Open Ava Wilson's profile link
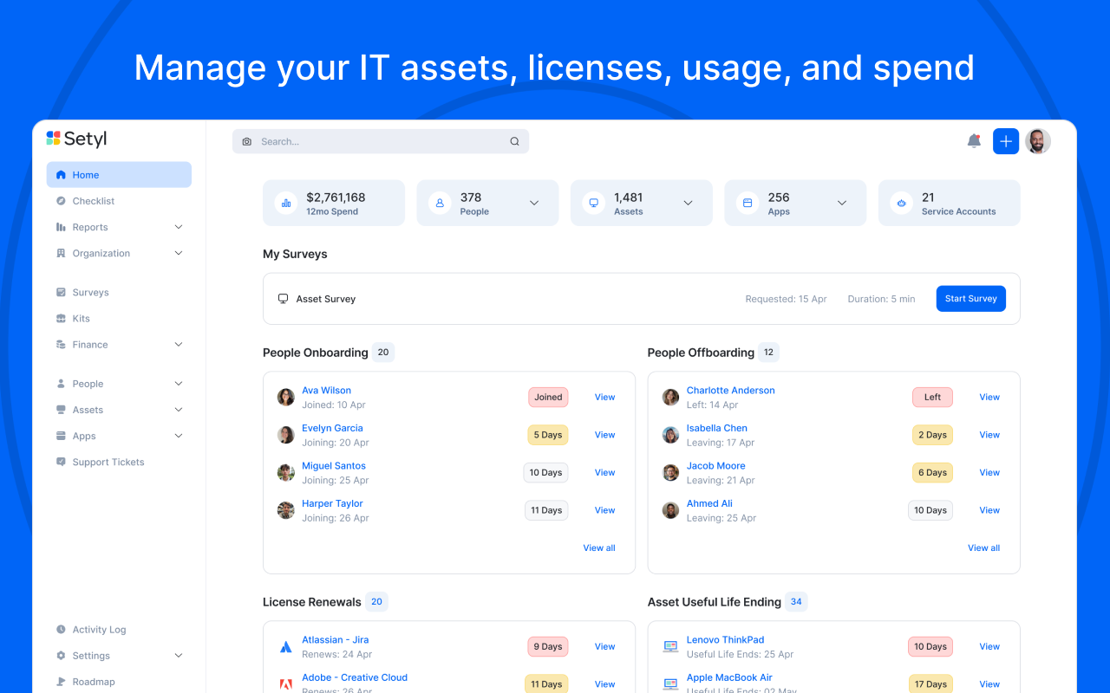 pos(326,390)
